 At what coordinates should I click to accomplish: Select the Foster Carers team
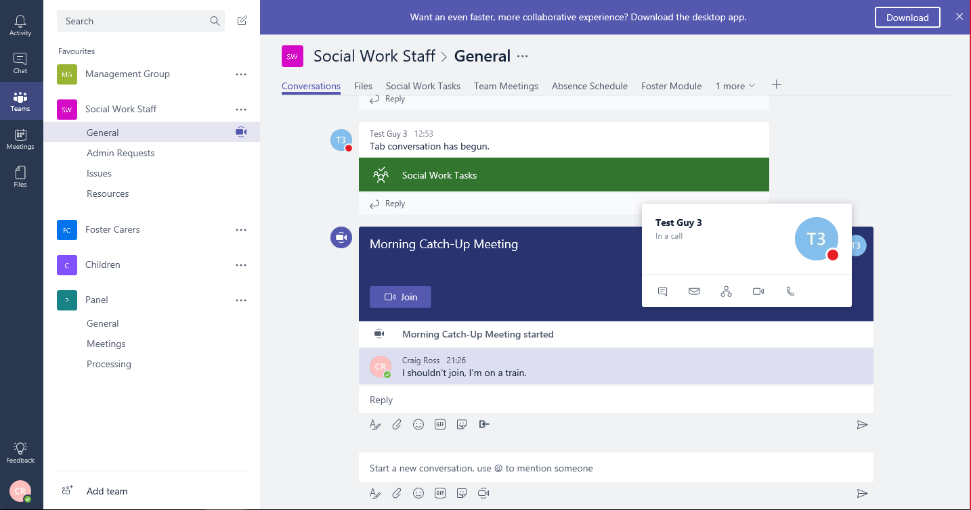point(112,230)
